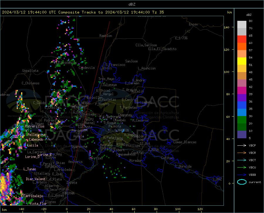This screenshot has width=264, height=213.
Task: Click the white VBCP arrow in legend
Action: 242,145
